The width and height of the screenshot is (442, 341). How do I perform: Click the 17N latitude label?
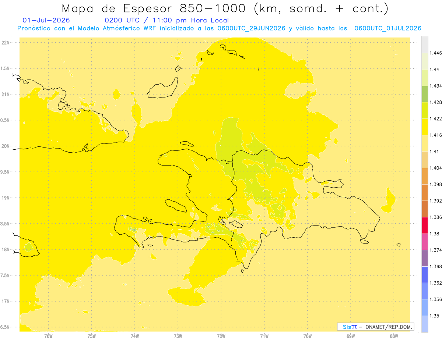[6, 301]
